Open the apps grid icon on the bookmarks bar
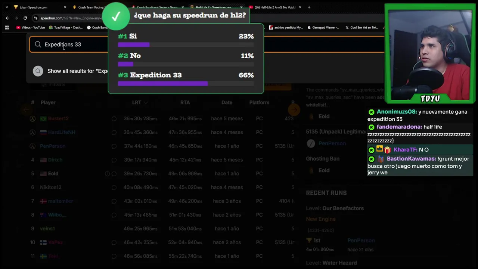Image resolution: width=478 pixels, height=269 pixels. click(x=7, y=27)
